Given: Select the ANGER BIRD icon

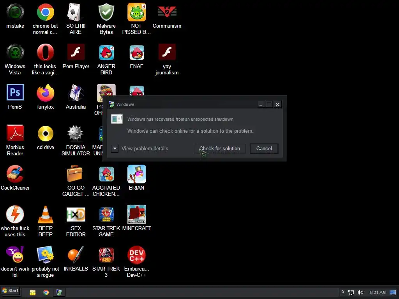Looking at the screenshot, I should click(106, 53).
